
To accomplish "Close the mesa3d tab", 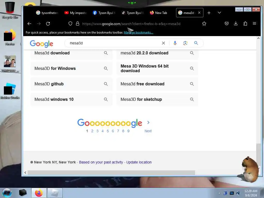I will pyautogui.click(x=199, y=13).
